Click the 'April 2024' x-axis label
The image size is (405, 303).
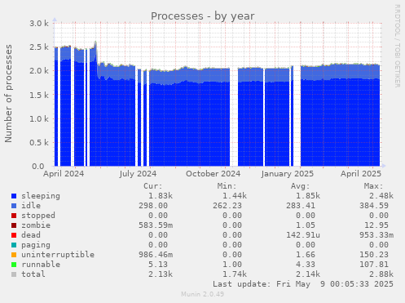64,174
